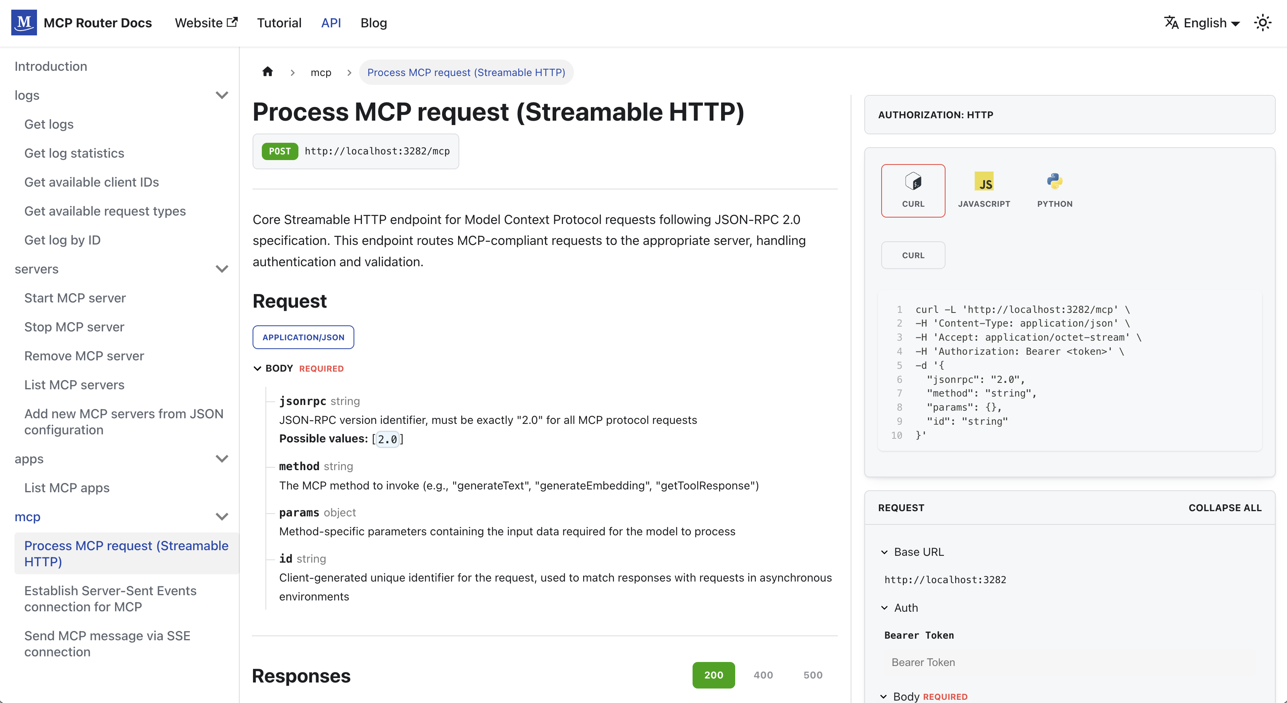The image size is (1287, 703).
Task: Open Remove MCP server sidebar item
Action: point(84,356)
